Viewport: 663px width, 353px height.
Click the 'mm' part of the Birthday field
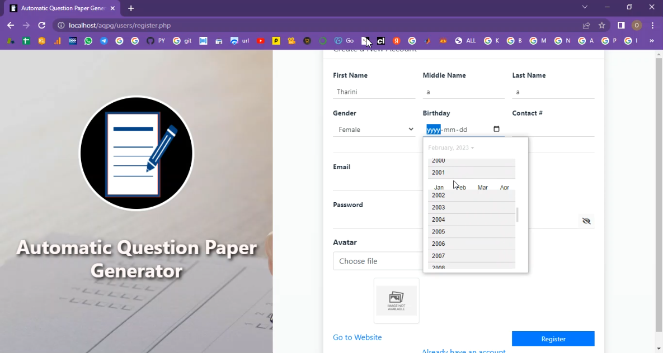[449, 130]
